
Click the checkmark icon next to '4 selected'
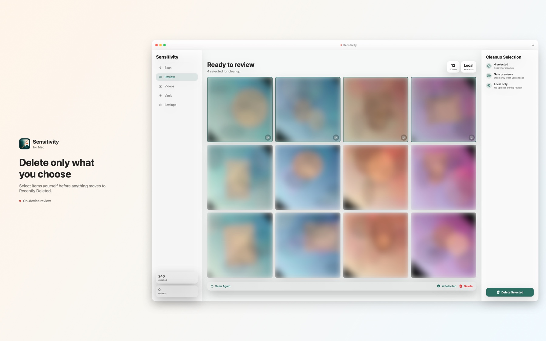click(x=489, y=66)
